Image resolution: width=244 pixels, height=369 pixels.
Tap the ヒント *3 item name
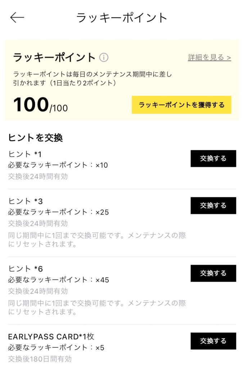25,201
